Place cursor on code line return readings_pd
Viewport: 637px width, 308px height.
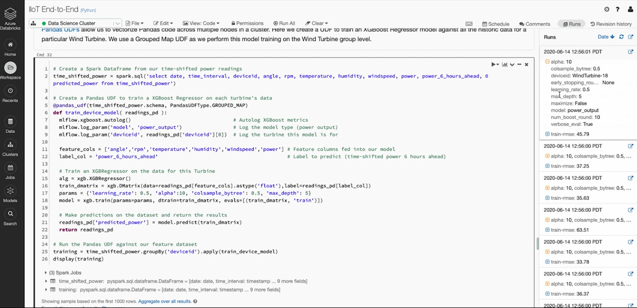[86, 230]
